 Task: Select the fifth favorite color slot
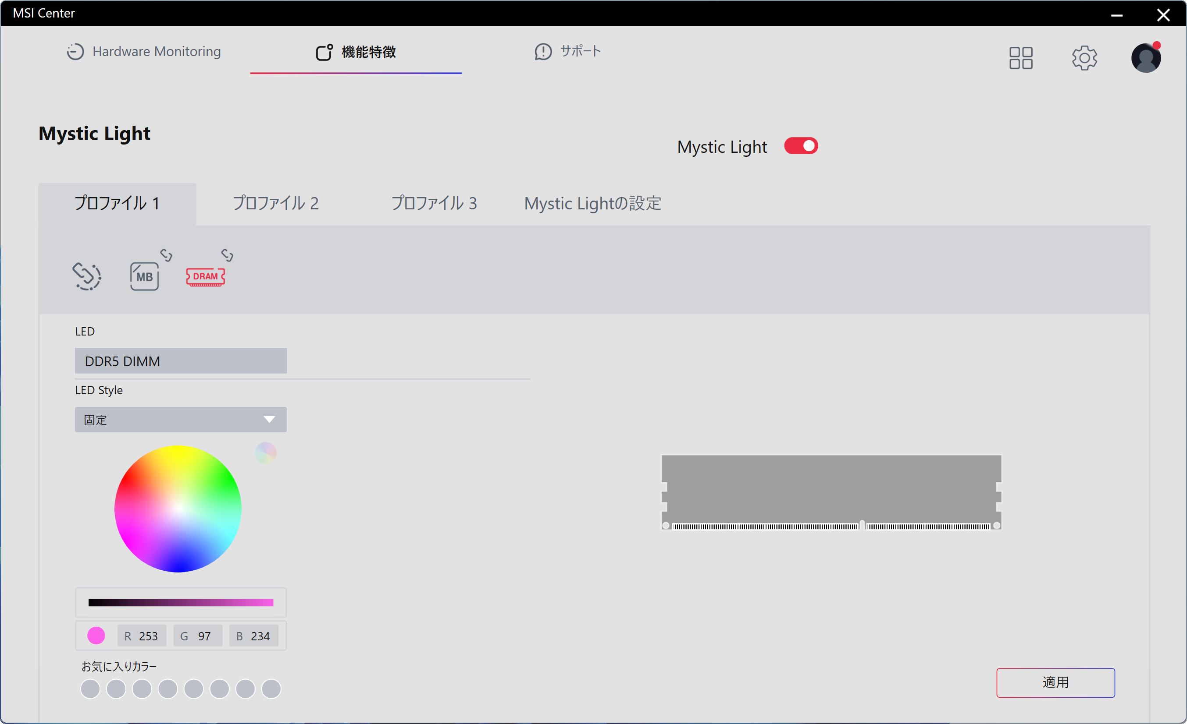click(x=194, y=689)
